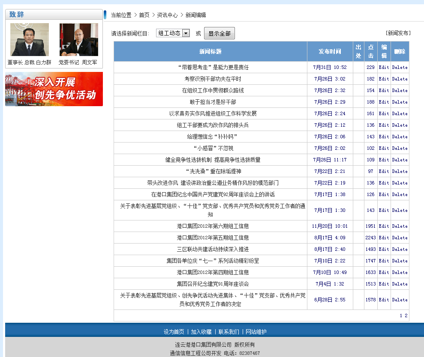The width and height of the screenshot is (424, 357).
Task: Delete the article 港口集团2012年第五期组工信息
Action: click(x=400, y=238)
